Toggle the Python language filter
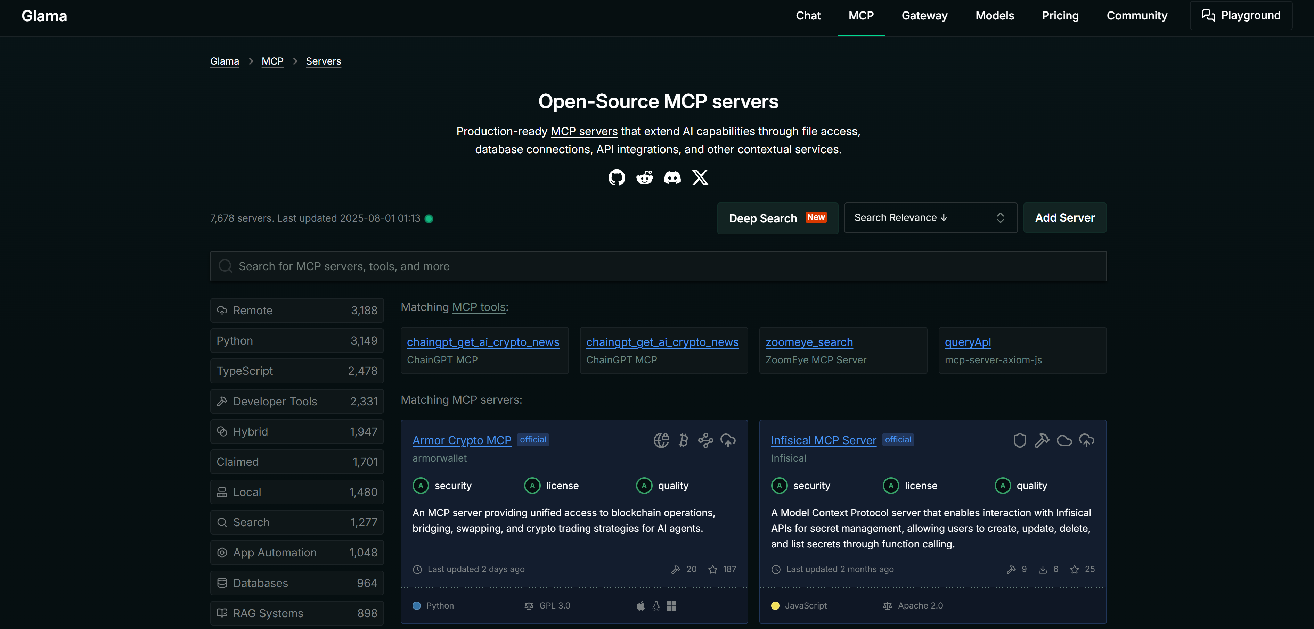Screen dimensions: 1314x629 296,340
